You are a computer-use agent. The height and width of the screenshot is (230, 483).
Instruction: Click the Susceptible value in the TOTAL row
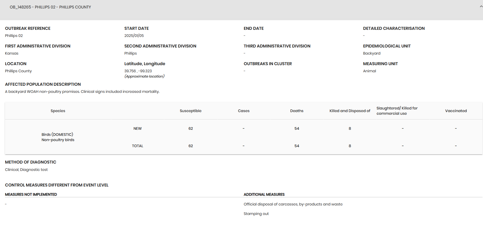[x=191, y=146]
